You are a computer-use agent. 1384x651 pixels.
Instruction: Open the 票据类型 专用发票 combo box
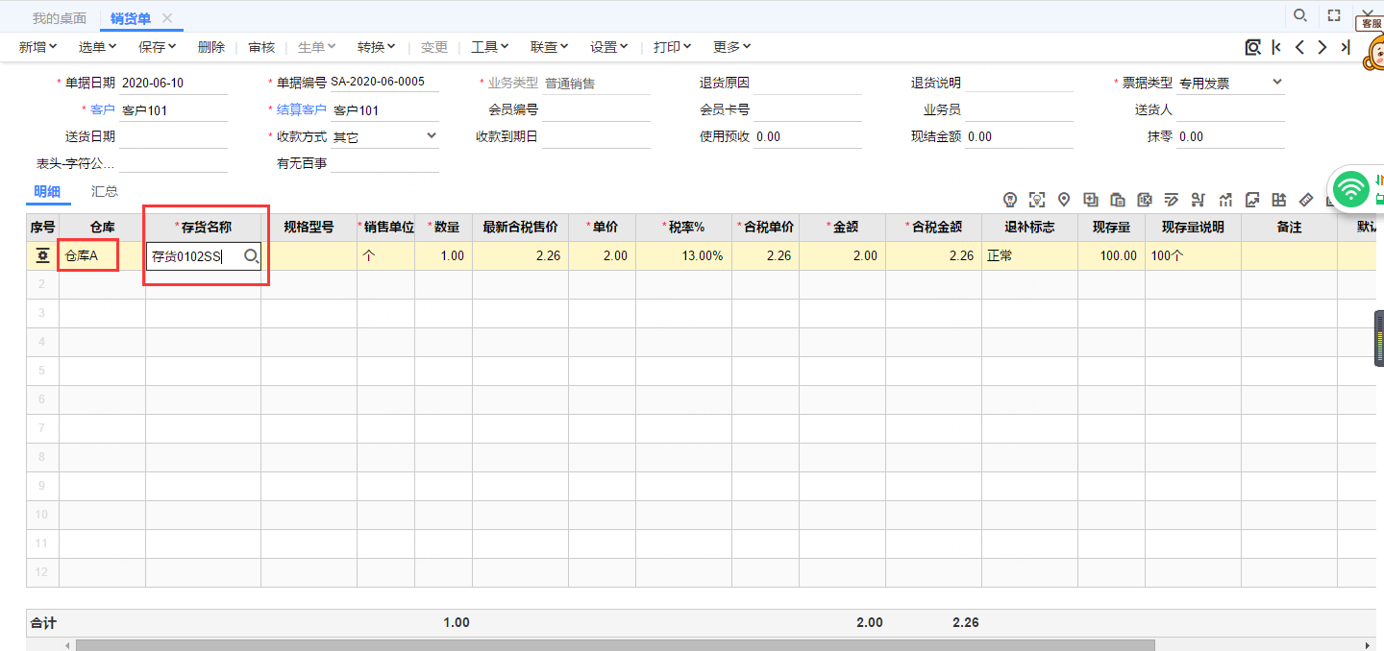coord(1231,84)
